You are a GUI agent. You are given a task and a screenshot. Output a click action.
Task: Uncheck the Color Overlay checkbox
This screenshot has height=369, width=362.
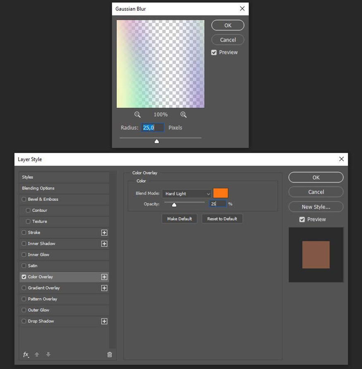click(x=24, y=277)
